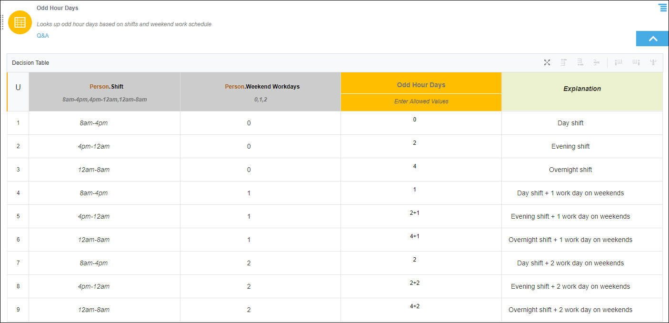Image resolution: width=669 pixels, height=323 pixels.
Task: Click 'Evening shift + 2 work day on weekends' cell
Action: [582, 286]
